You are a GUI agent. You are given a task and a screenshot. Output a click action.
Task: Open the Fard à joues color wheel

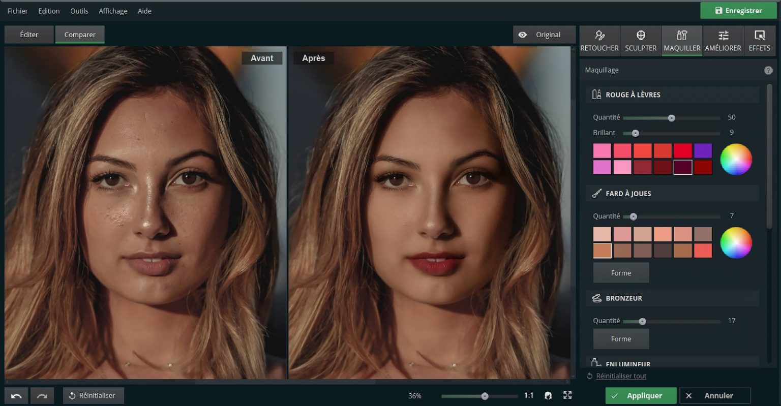736,242
